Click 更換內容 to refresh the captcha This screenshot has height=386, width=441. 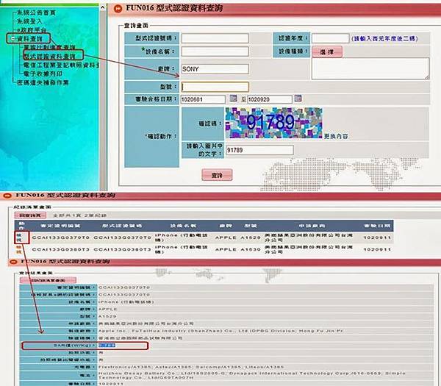336,136
